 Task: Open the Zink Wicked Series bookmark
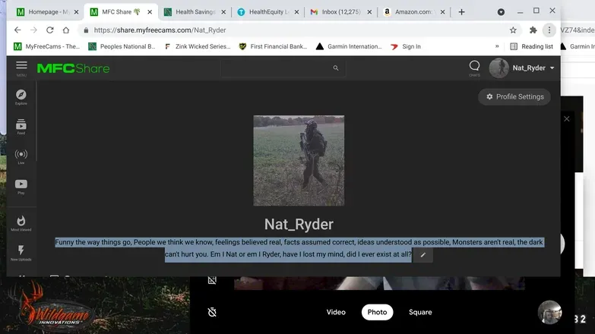point(198,46)
